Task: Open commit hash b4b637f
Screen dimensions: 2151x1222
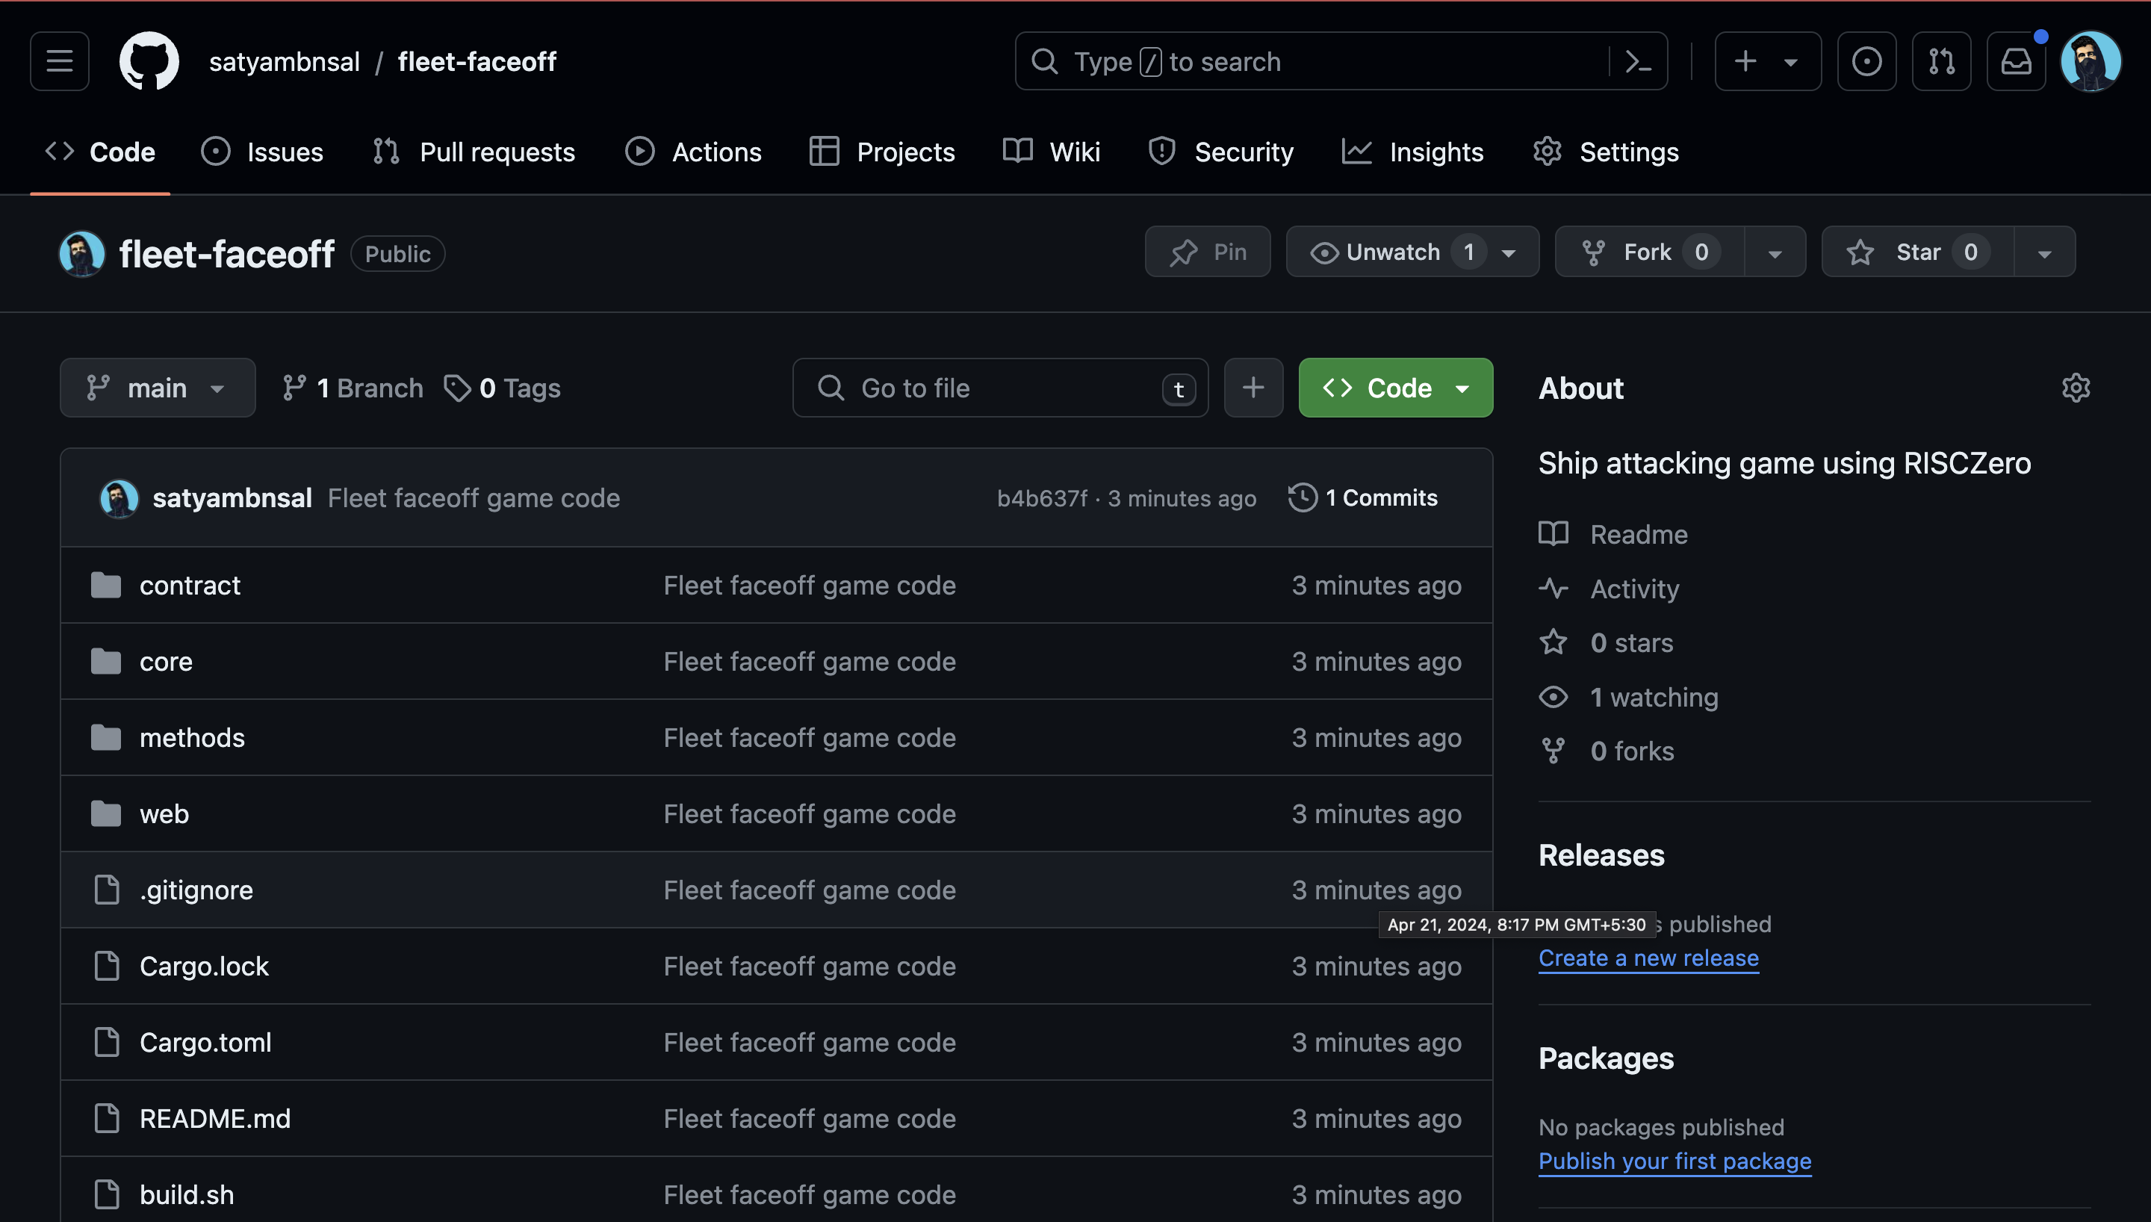Action: (x=1042, y=498)
